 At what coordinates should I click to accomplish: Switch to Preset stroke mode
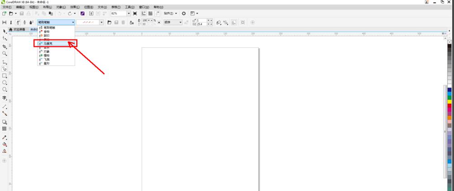point(5,22)
